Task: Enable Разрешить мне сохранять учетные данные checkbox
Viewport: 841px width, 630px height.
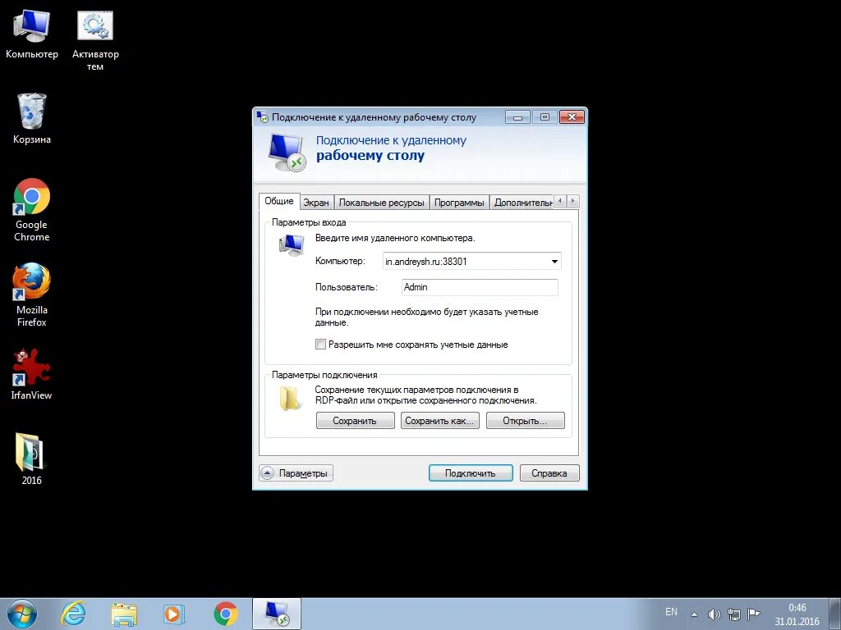Action: point(321,345)
